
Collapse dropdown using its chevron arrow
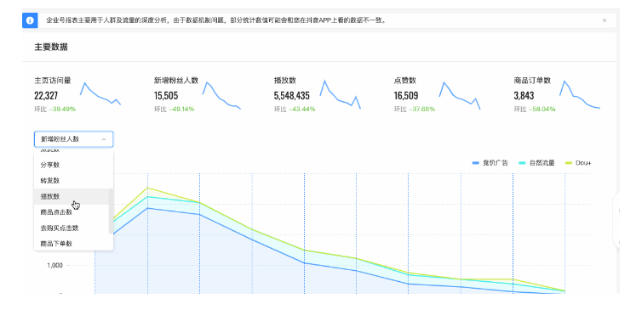pyautogui.click(x=104, y=138)
